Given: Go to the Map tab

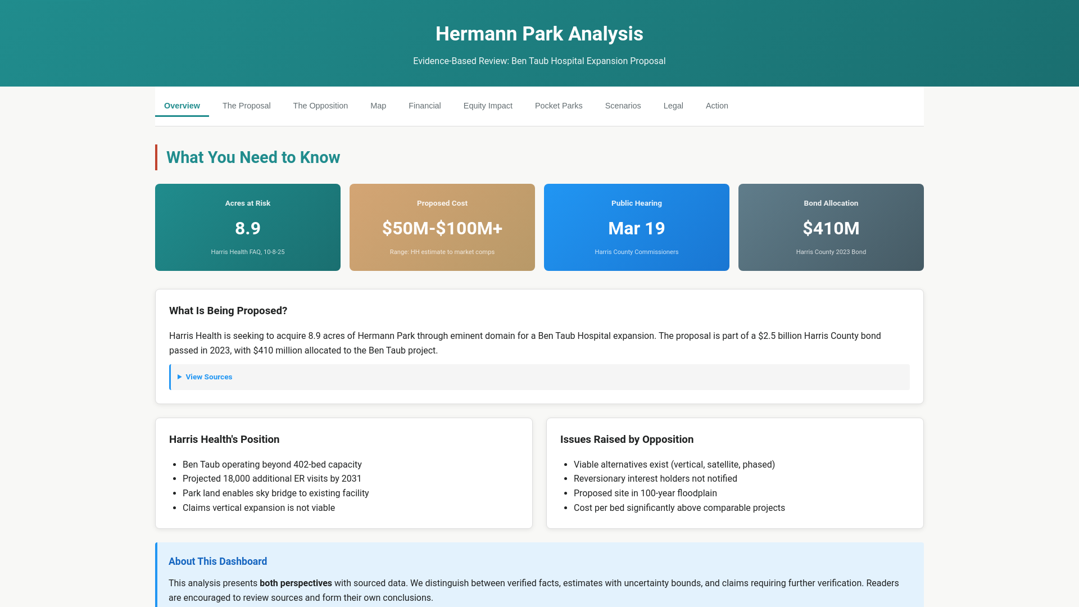Looking at the screenshot, I should pos(378,106).
